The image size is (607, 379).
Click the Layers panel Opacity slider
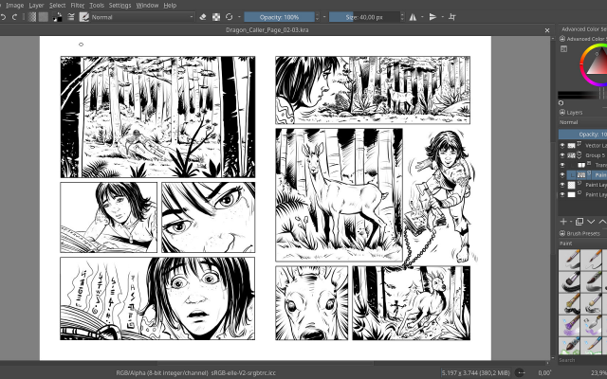[582, 134]
